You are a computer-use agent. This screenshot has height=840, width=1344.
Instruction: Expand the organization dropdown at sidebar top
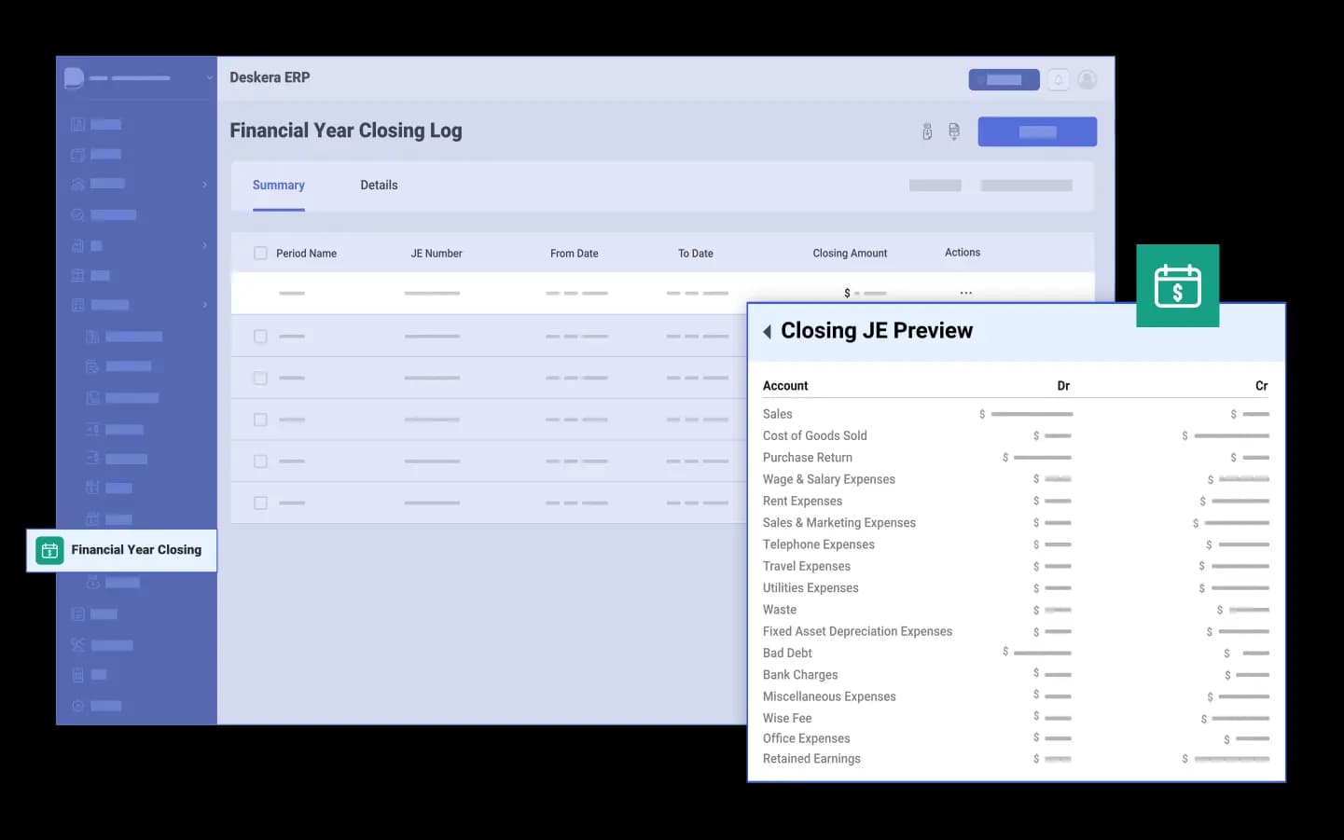(209, 78)
